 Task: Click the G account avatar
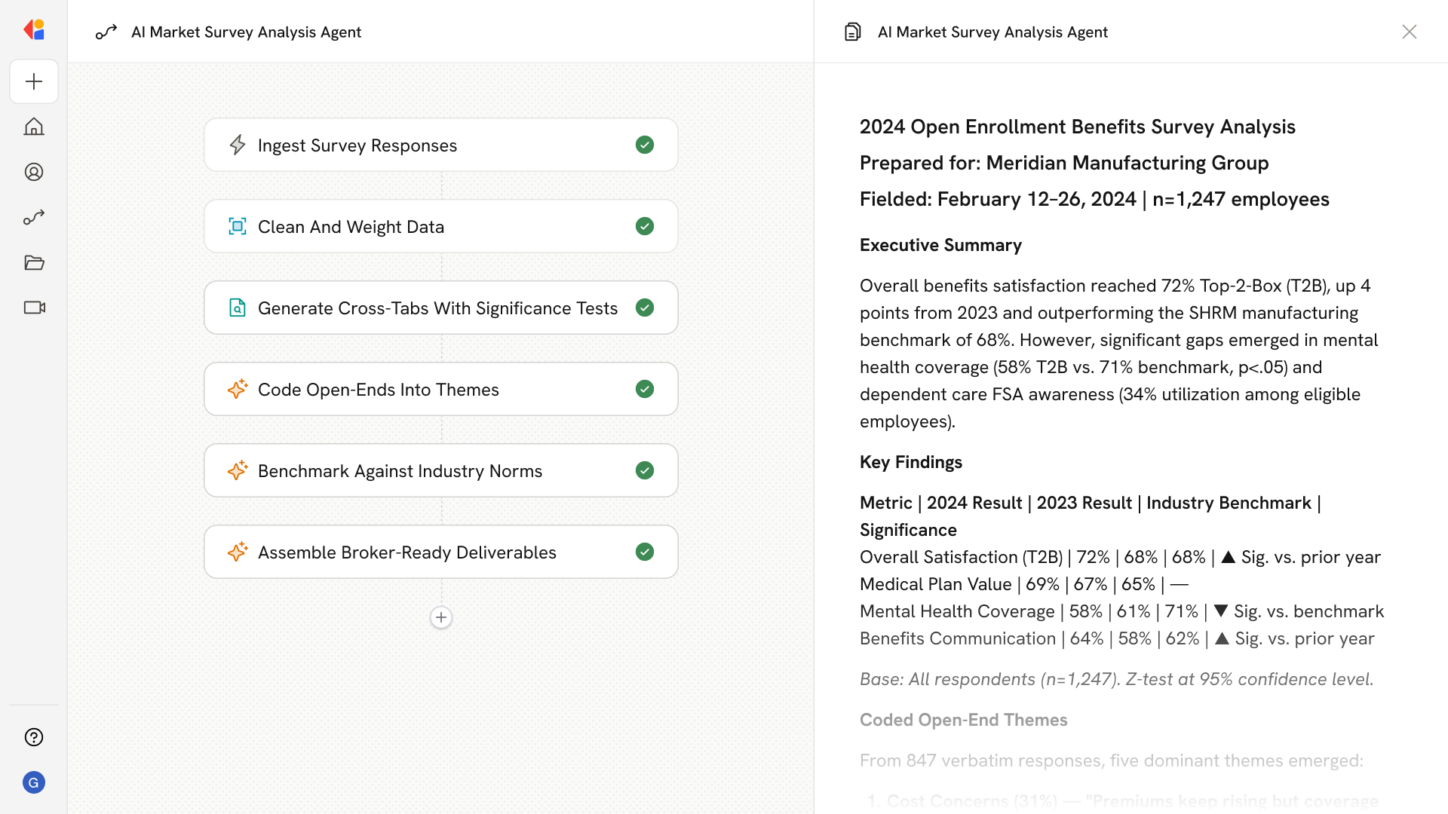point(34,782)
